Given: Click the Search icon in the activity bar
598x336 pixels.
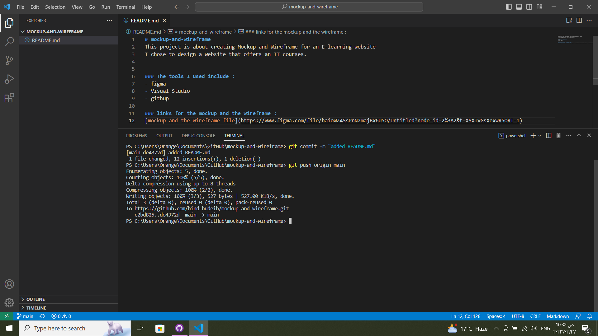Looking at the screenshot, I should (9, 41).
